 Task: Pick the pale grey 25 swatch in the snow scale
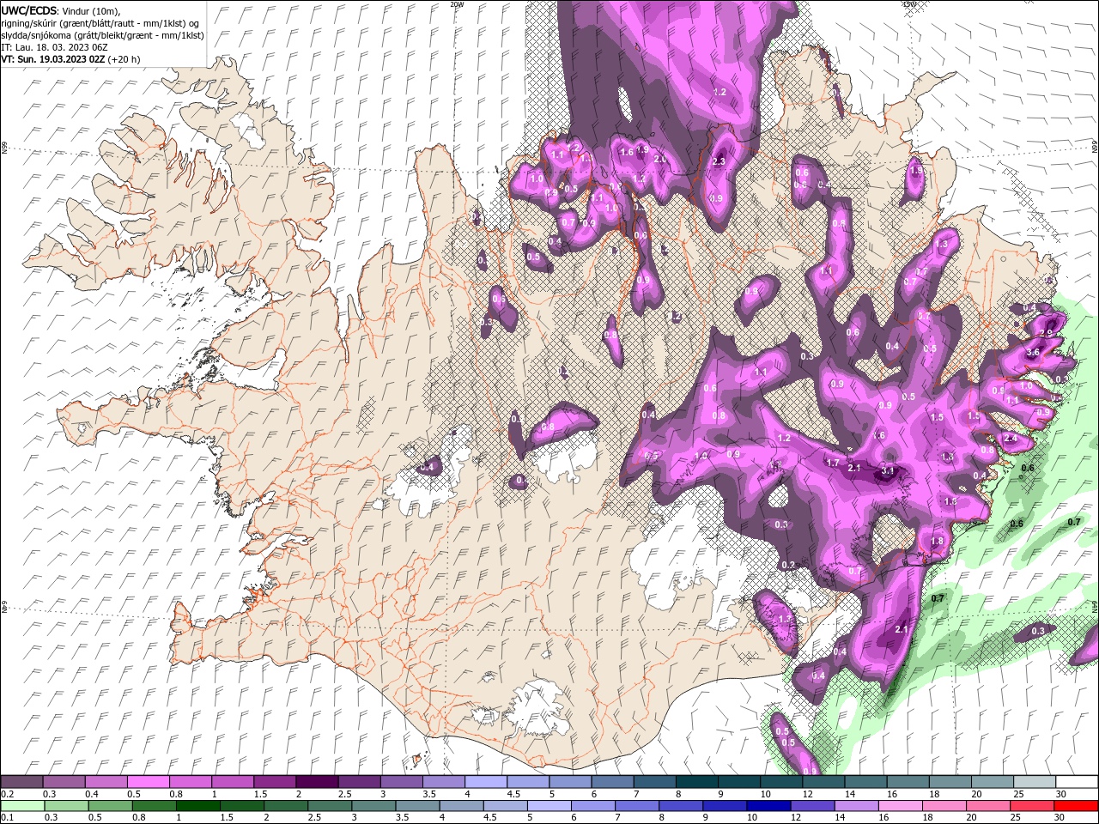click(x=1034, y=781)
